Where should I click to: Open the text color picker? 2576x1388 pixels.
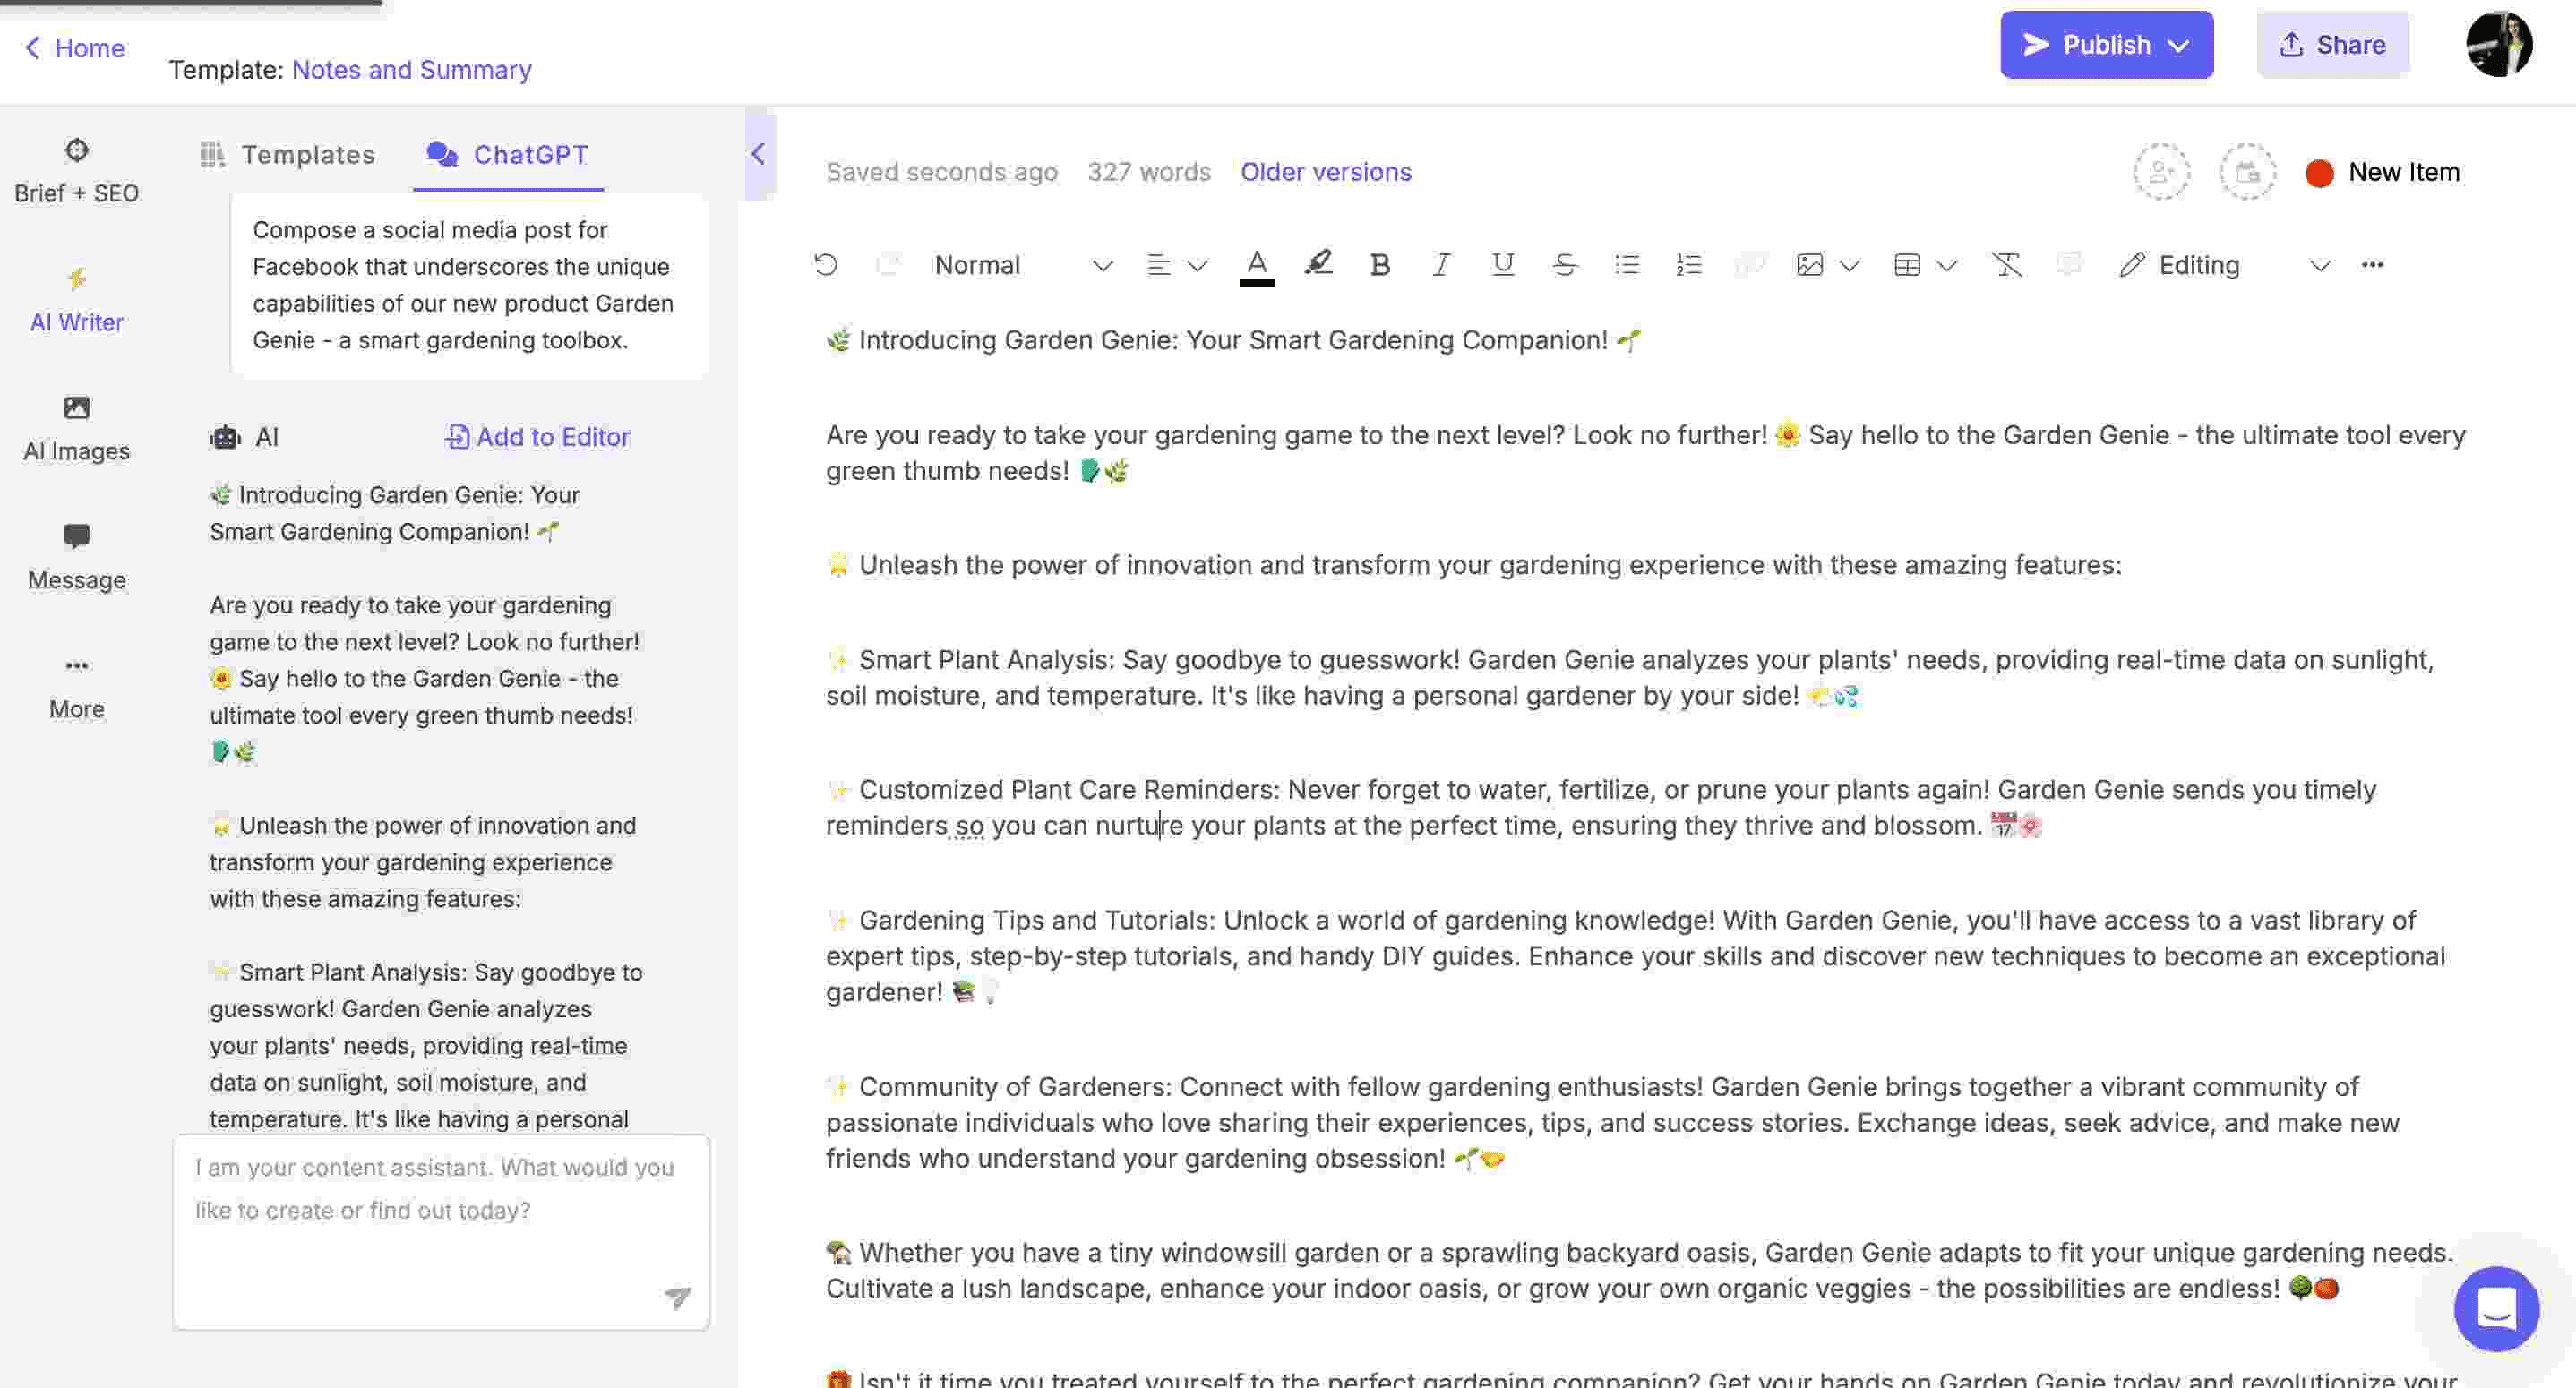point(1257,266)
